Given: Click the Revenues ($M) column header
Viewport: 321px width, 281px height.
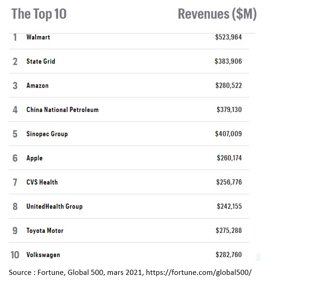Looking at the screenshot, I should (217, 14).
